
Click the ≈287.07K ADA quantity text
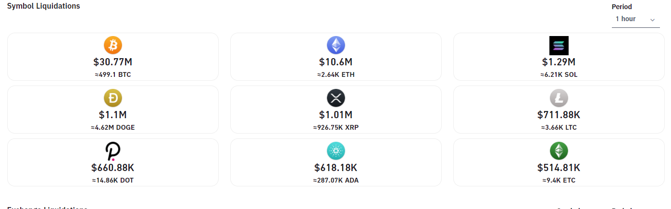click(x=336, y=180)
